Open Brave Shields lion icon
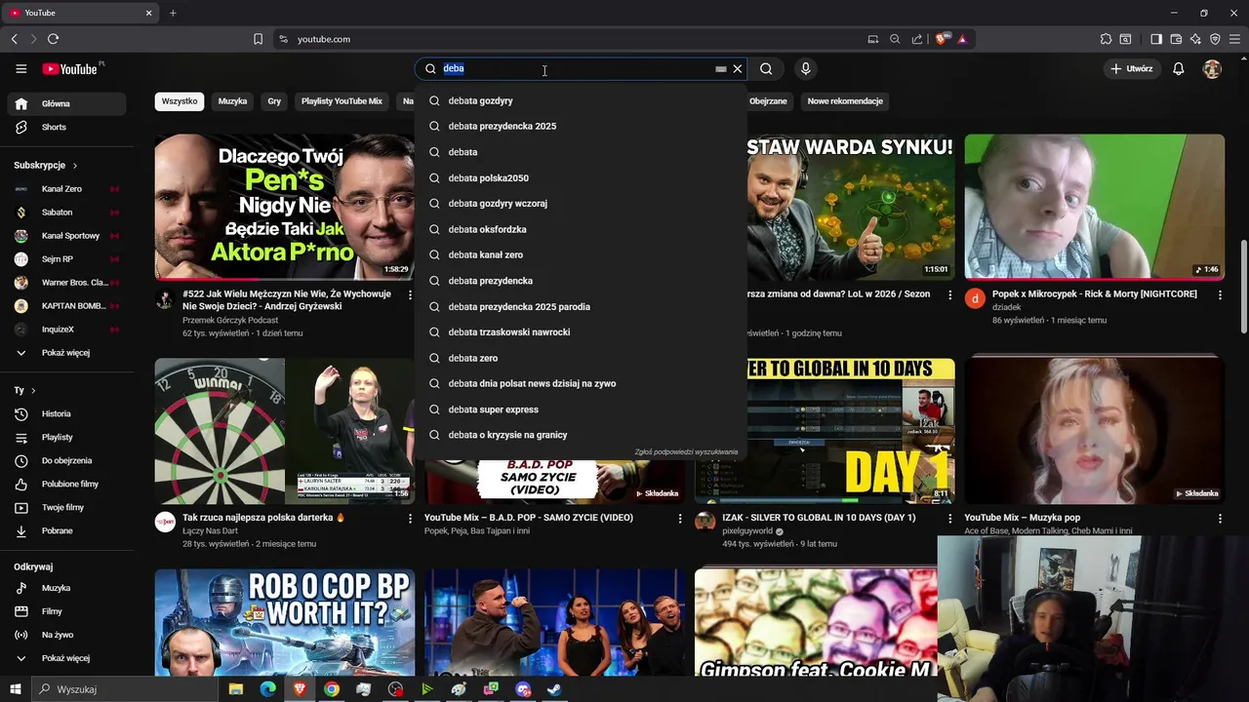Screen dimensions: 1249x702 (941, 39)
